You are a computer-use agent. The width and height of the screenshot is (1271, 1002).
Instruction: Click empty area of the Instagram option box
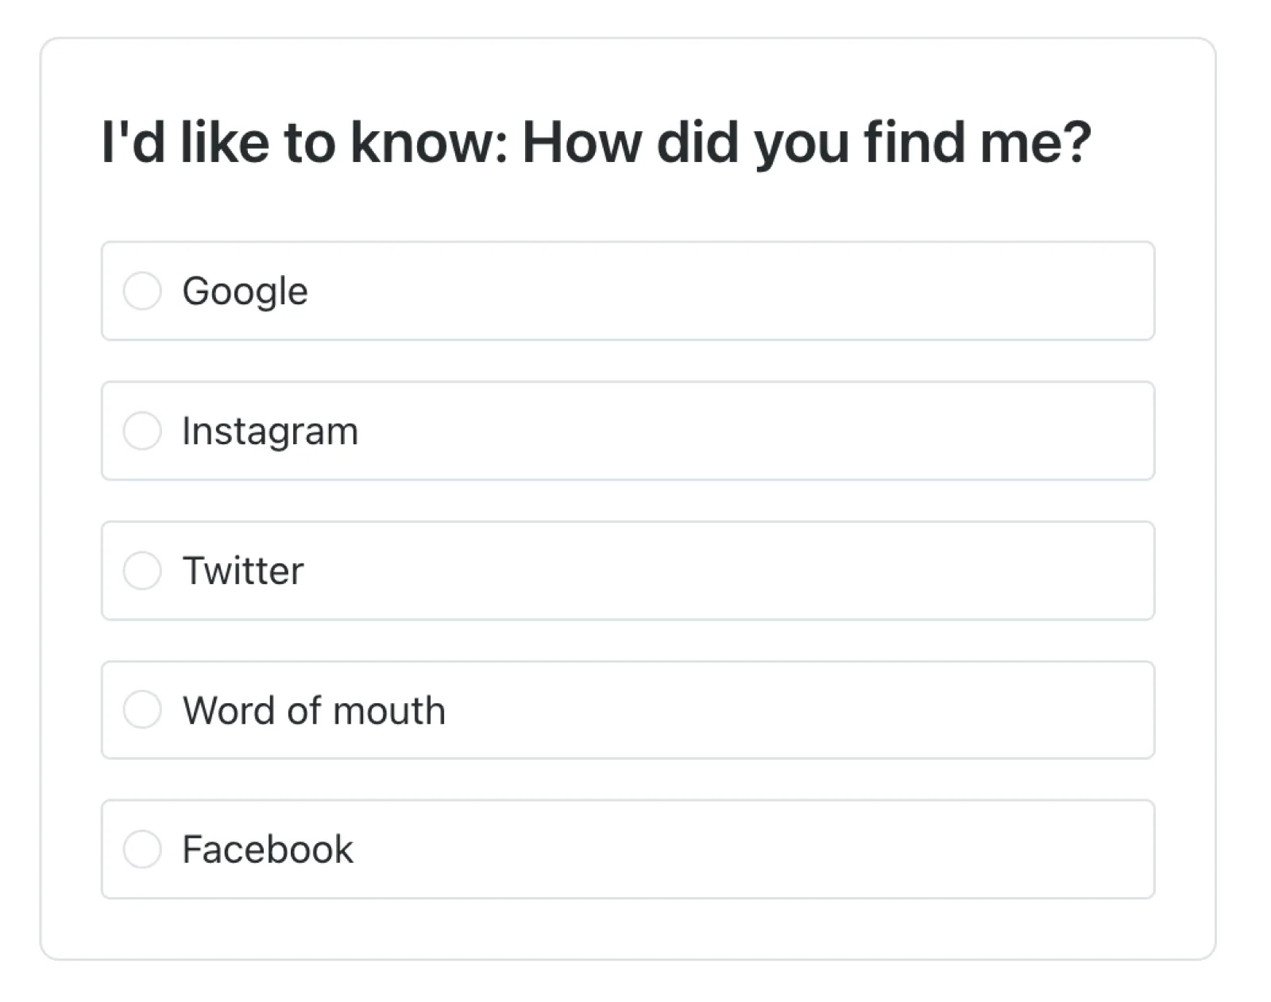(715, 431)
